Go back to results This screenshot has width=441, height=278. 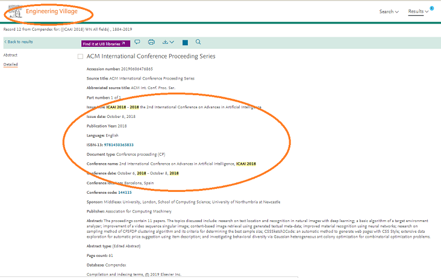20,42
